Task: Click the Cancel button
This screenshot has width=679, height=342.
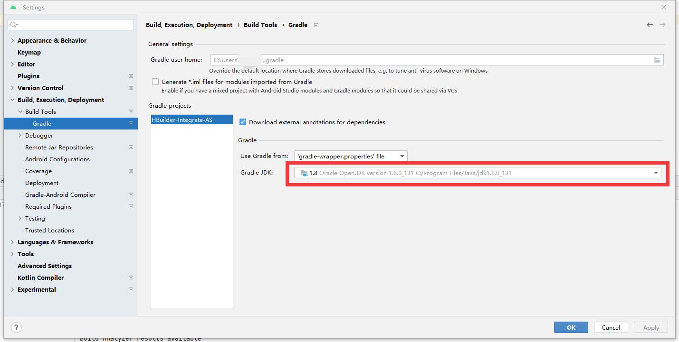Action: [x=611, y=327]
